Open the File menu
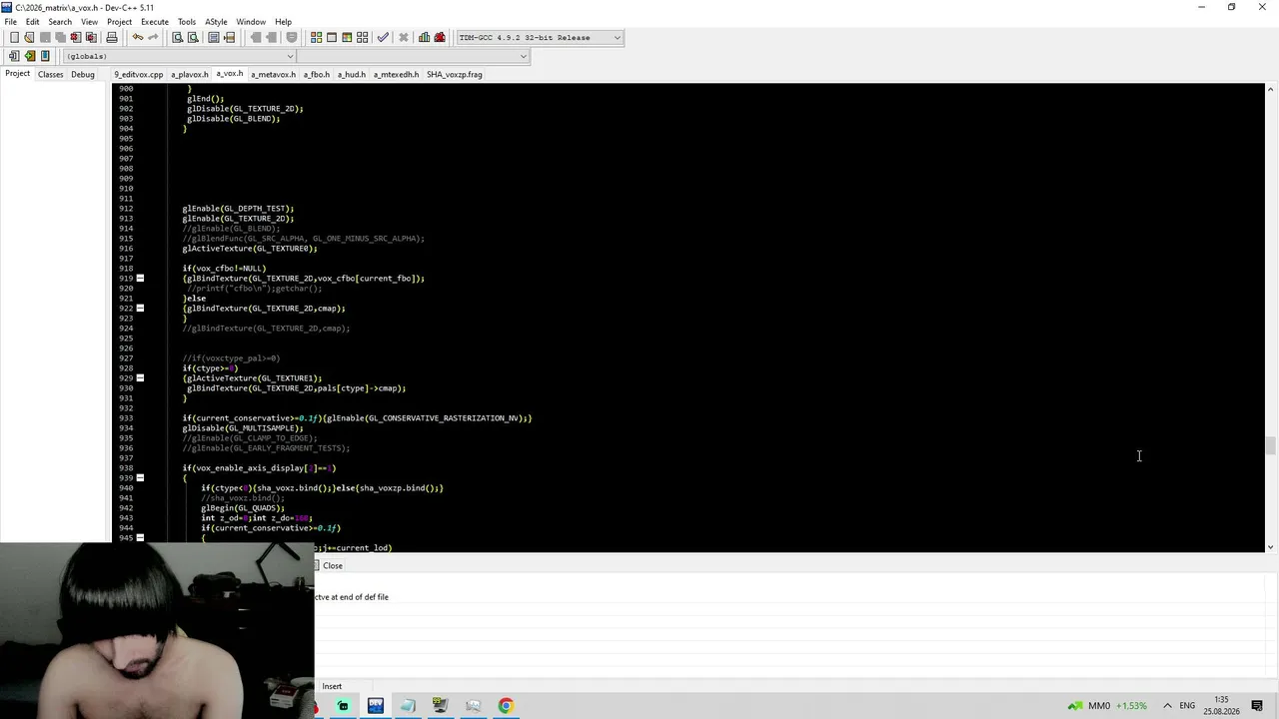The image size is (1279, 719). [10, 21]
